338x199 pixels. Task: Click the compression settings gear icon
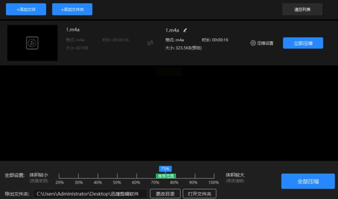(253, 43)
